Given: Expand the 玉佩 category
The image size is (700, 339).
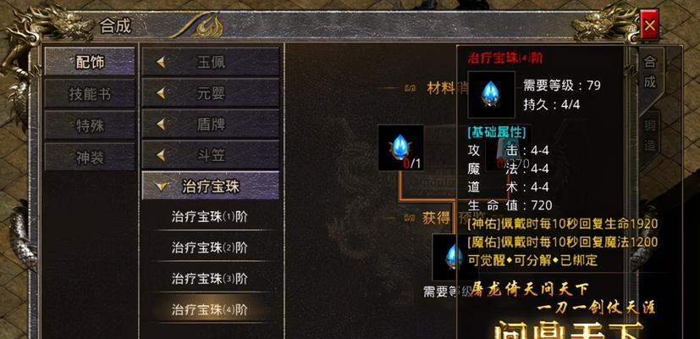Looking at the screenshot, I should (211, 62).
